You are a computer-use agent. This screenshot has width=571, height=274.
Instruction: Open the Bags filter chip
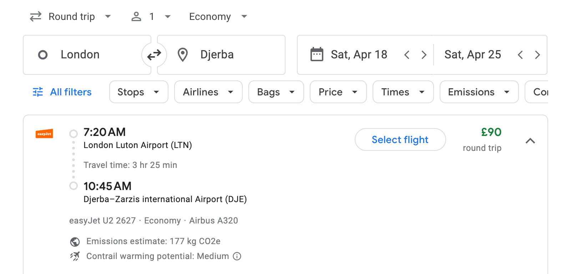point(276,92)
